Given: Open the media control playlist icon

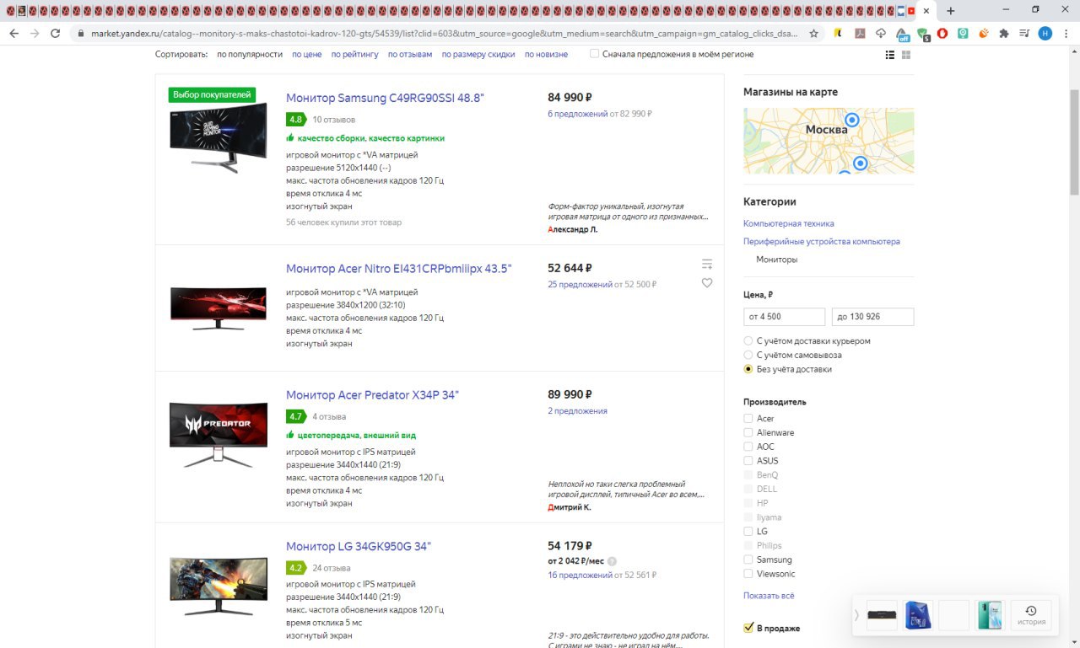Looking at the screenshot, I should [1024, 33].
